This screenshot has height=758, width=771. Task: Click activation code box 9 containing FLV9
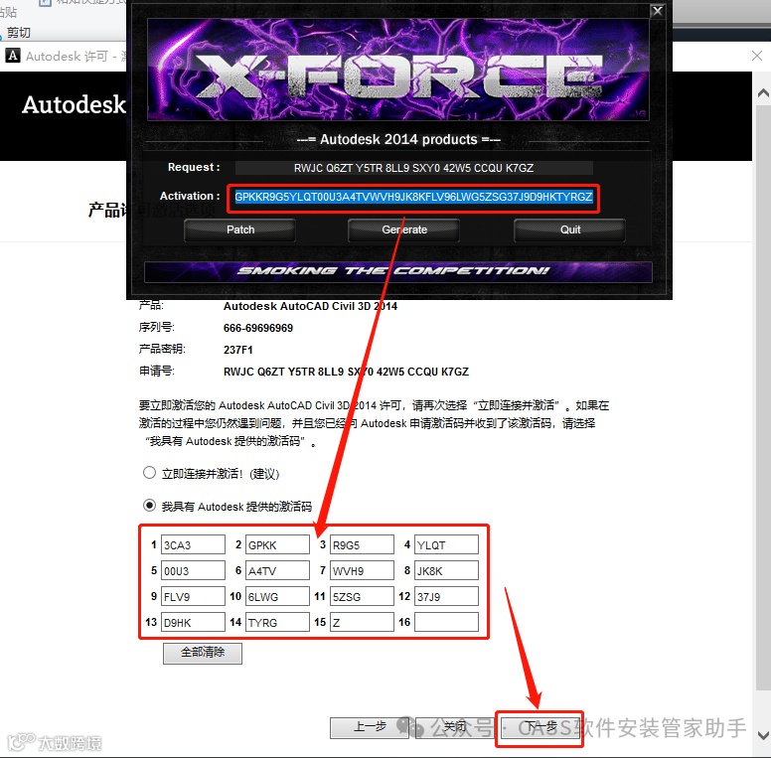pos(193,596)
